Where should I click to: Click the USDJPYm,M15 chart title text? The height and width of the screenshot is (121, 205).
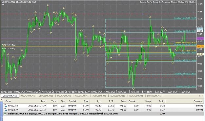coord(8,2)
